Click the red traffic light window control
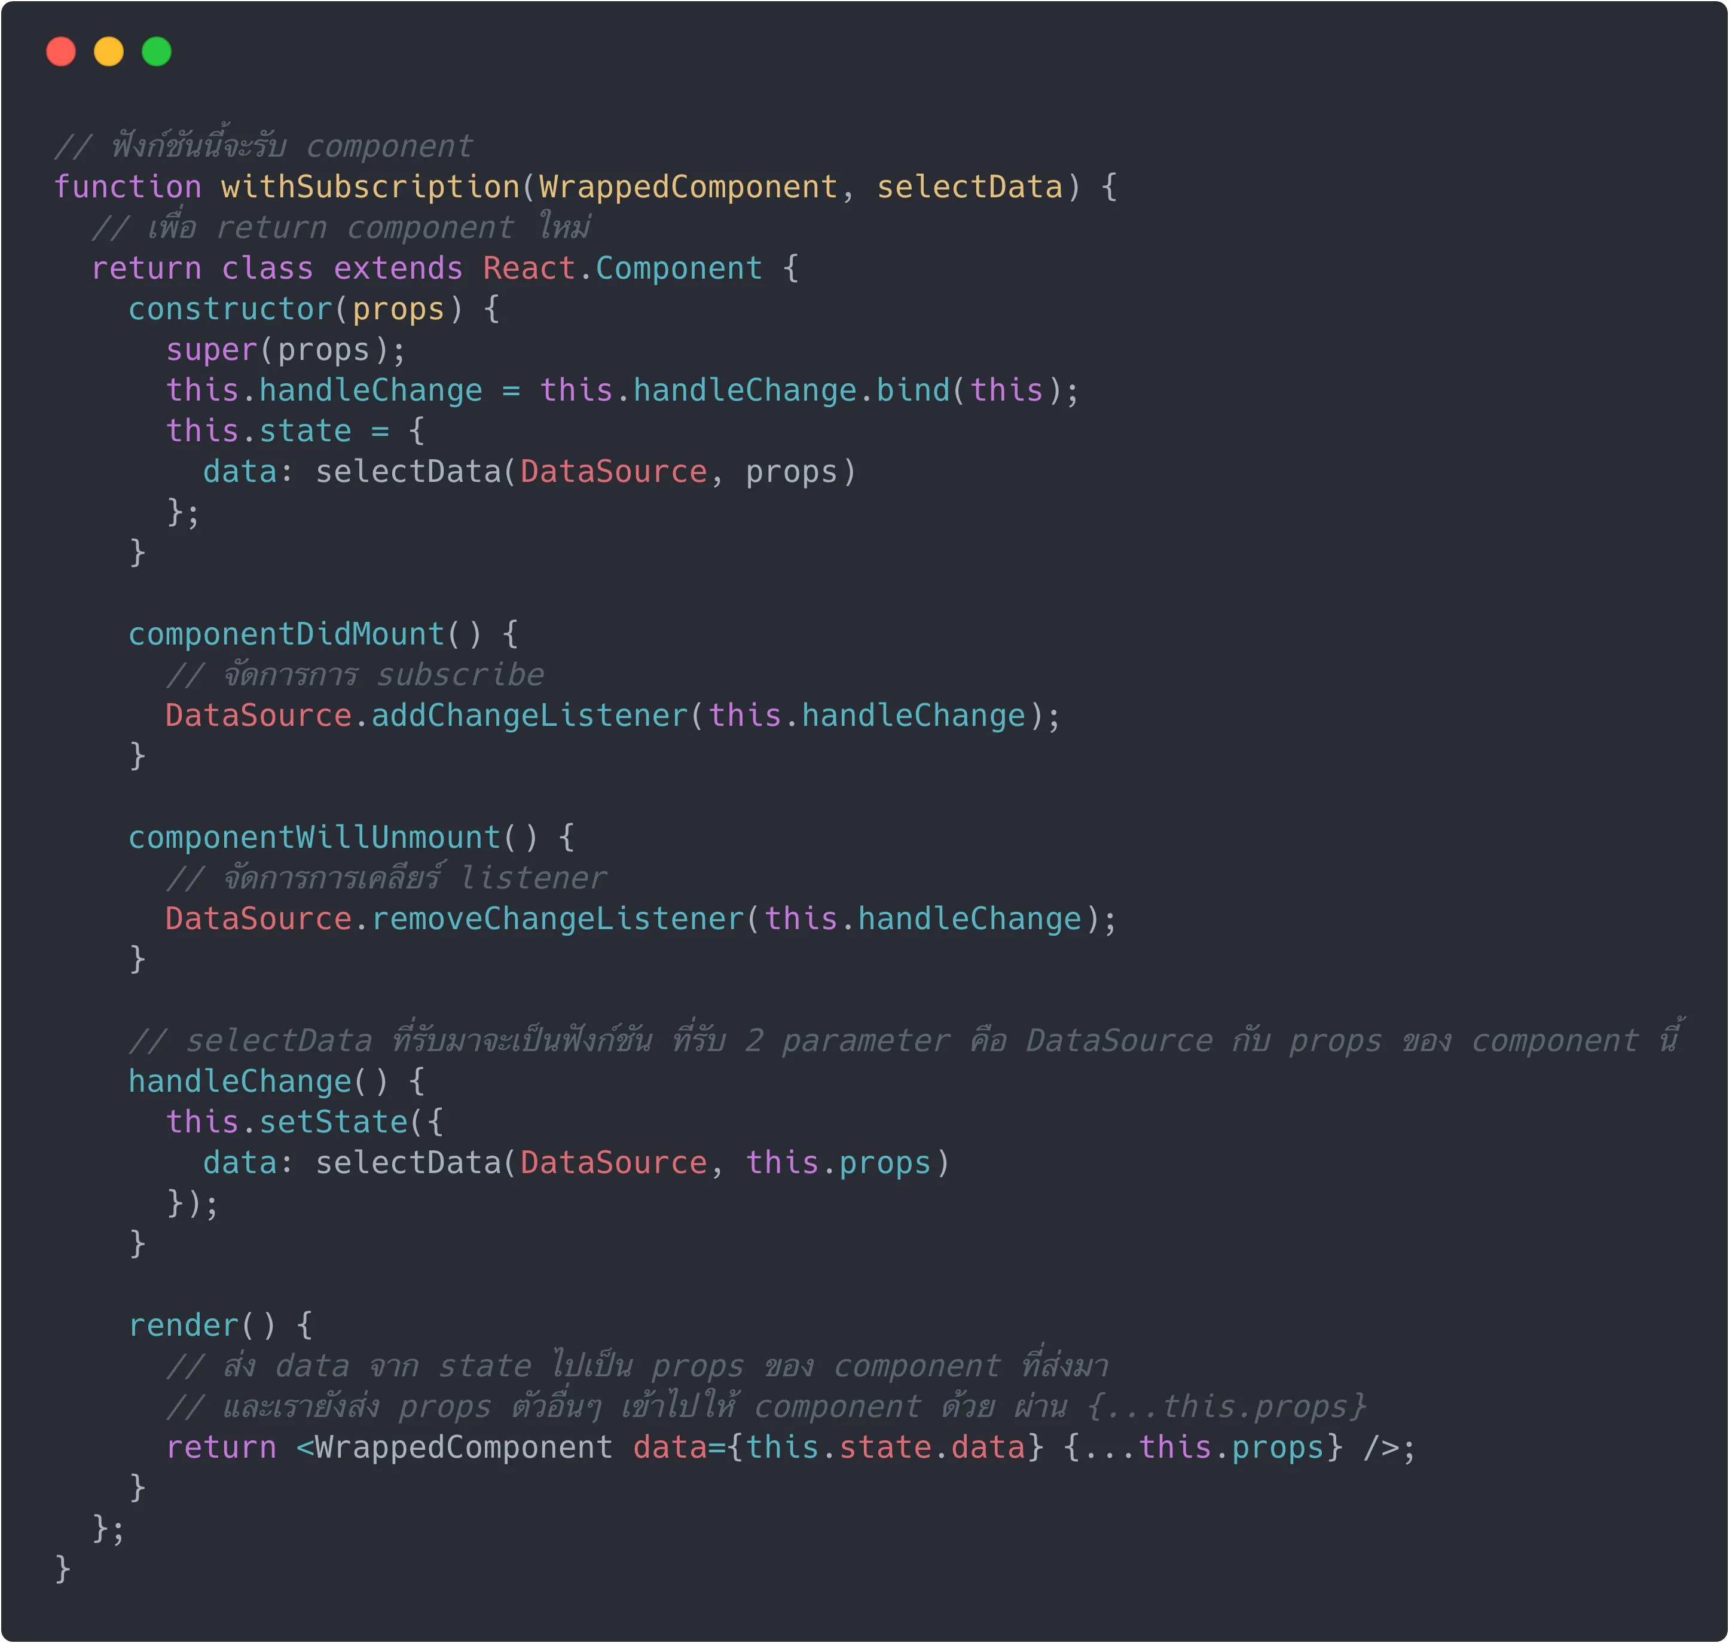Viewport: 1729px width, 1643px height. (x=60, y=51)
